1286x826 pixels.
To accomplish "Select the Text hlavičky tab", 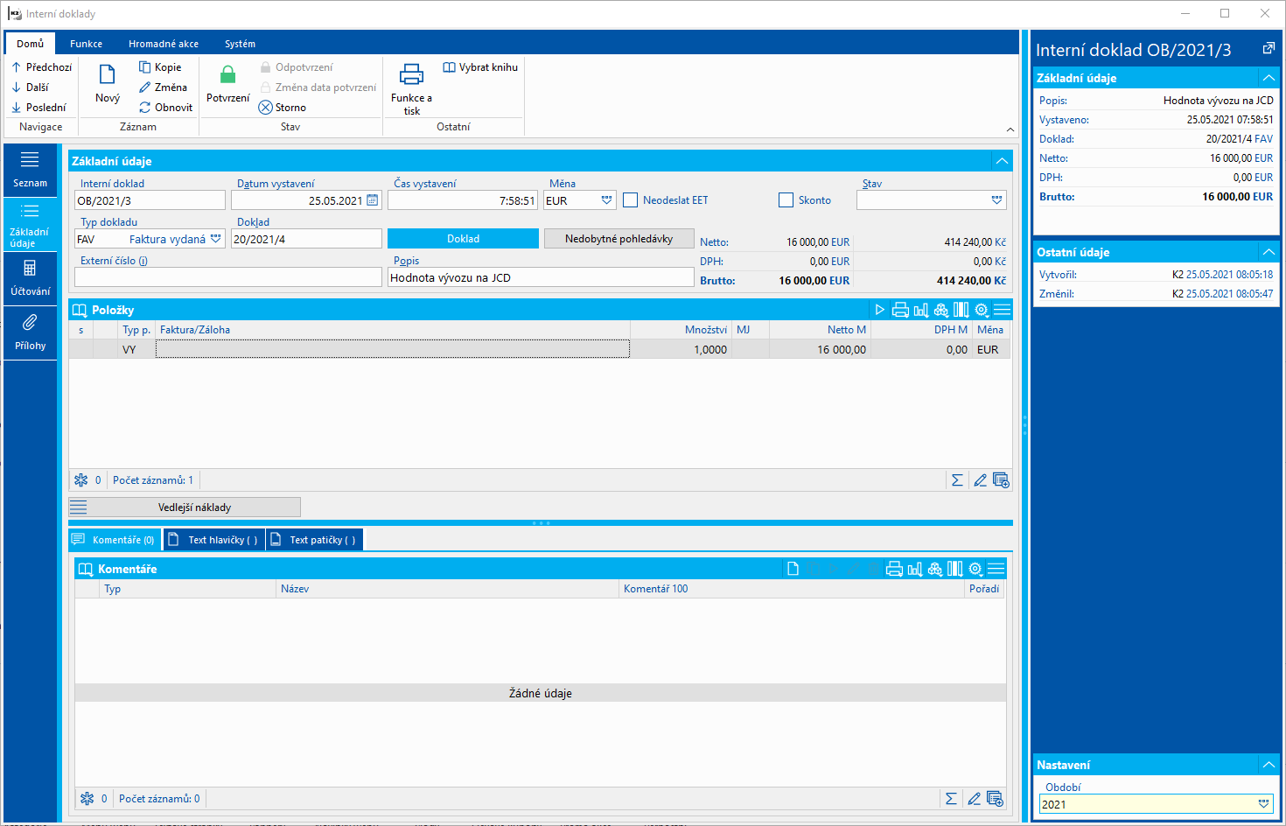I will click(x=214, y=540).
